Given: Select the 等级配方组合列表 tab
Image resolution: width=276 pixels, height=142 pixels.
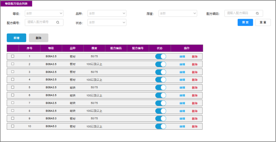Looking at the screenshot, I should point(16,4).
